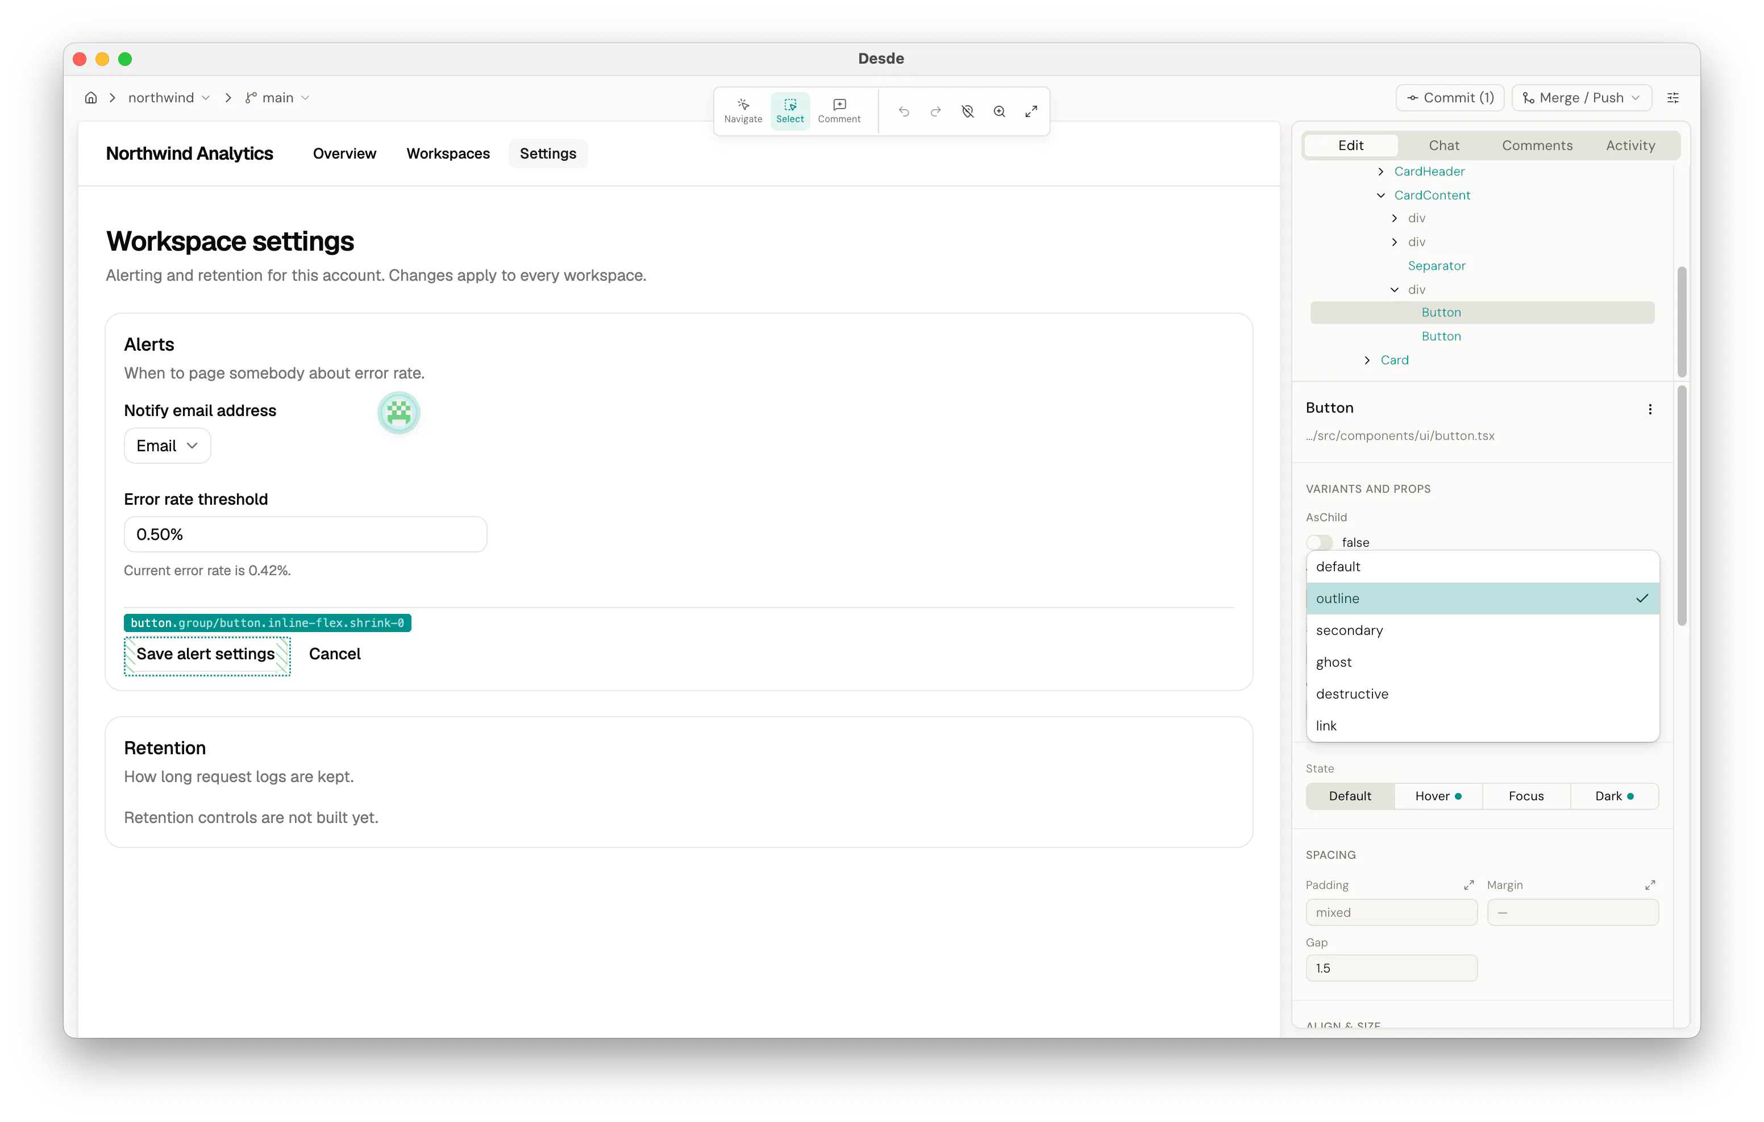The width and height of the screenshot is (1764, 1122).
Task: Set the State to Focus
Action: 1526,796
